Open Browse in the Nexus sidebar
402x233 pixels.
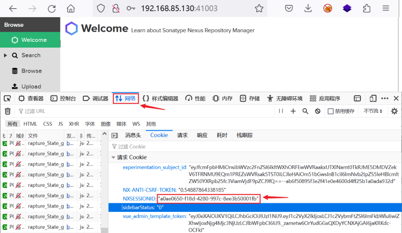30,71
